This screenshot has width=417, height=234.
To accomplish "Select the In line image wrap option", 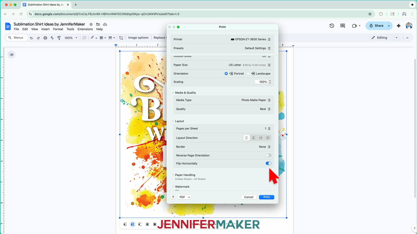I will pyautogui.click(x=125, y=224).
